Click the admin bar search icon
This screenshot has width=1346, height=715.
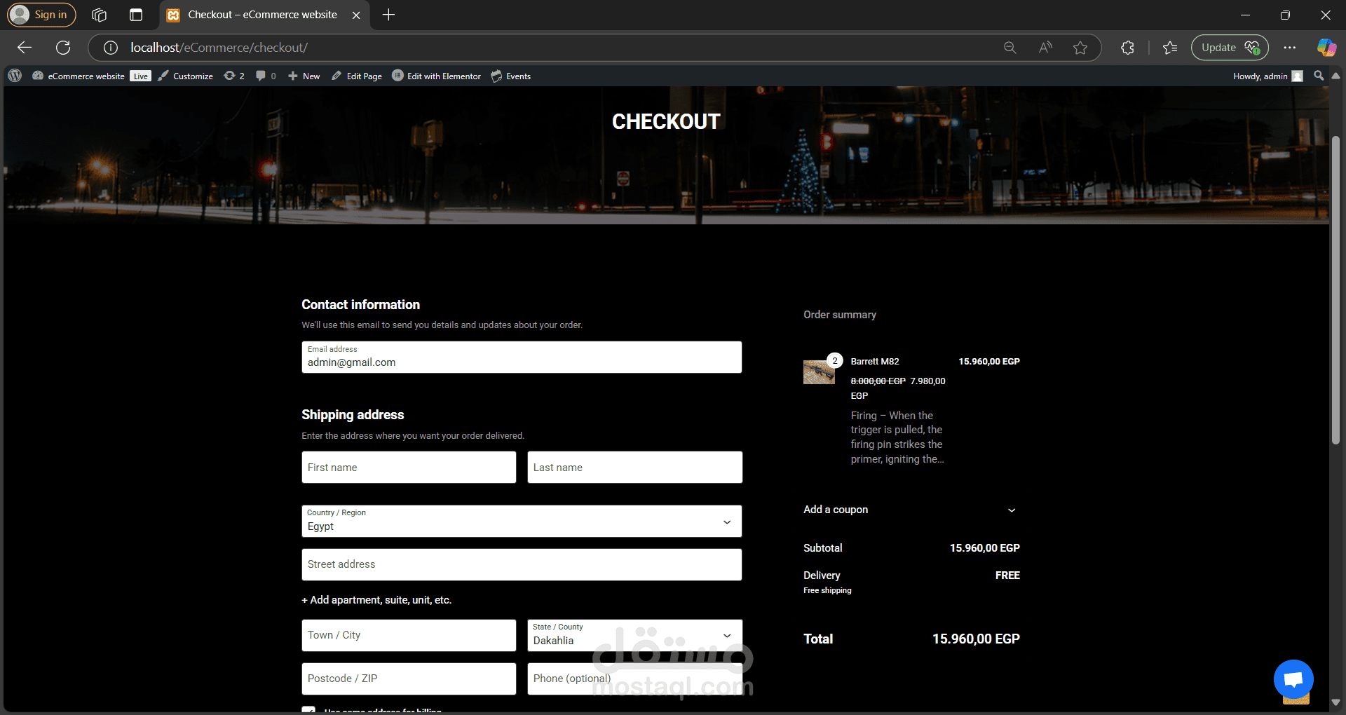pos(1319,76)
